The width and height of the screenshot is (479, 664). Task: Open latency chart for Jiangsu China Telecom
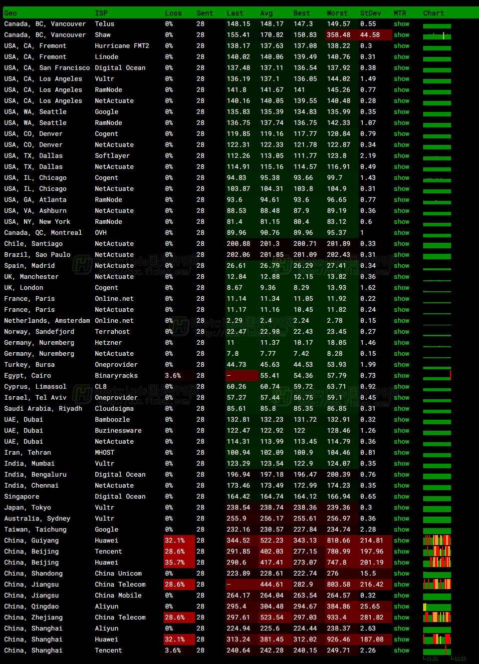[x=437, y=584]
